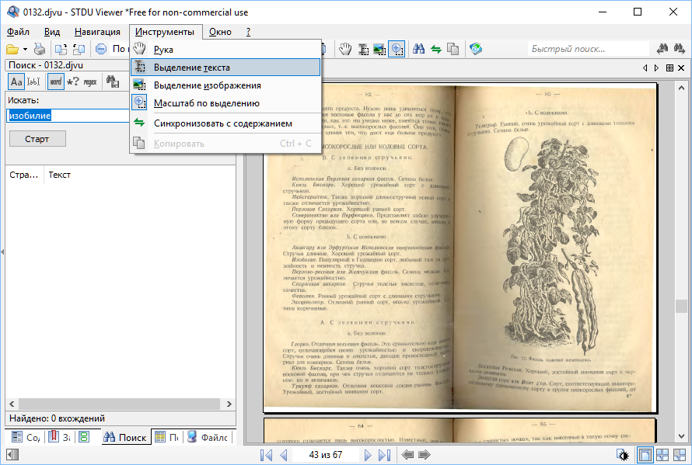Toggle the regex search mode
Screen dimensions: 692x465
click(90, 82)
